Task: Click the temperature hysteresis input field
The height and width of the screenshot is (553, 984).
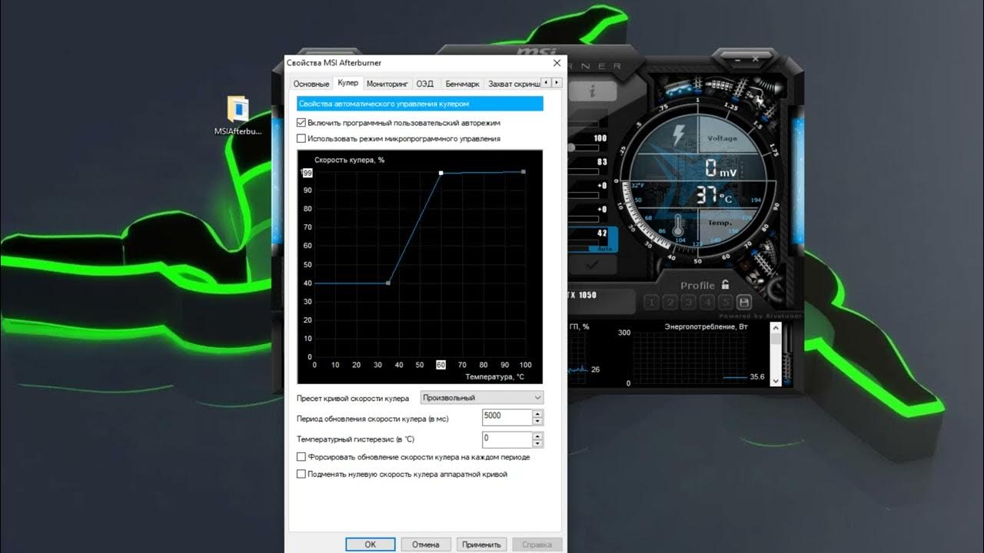Action: click(x=507, y=439)
